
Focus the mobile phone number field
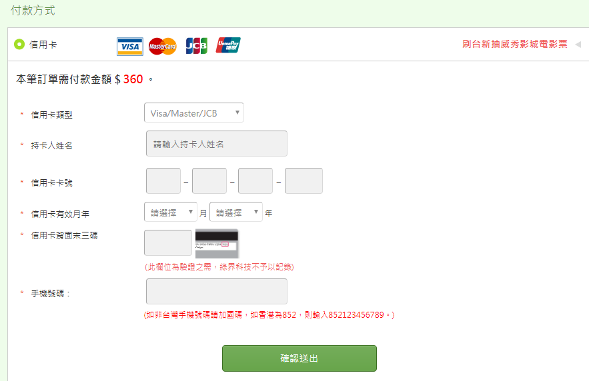pos(217,291)
